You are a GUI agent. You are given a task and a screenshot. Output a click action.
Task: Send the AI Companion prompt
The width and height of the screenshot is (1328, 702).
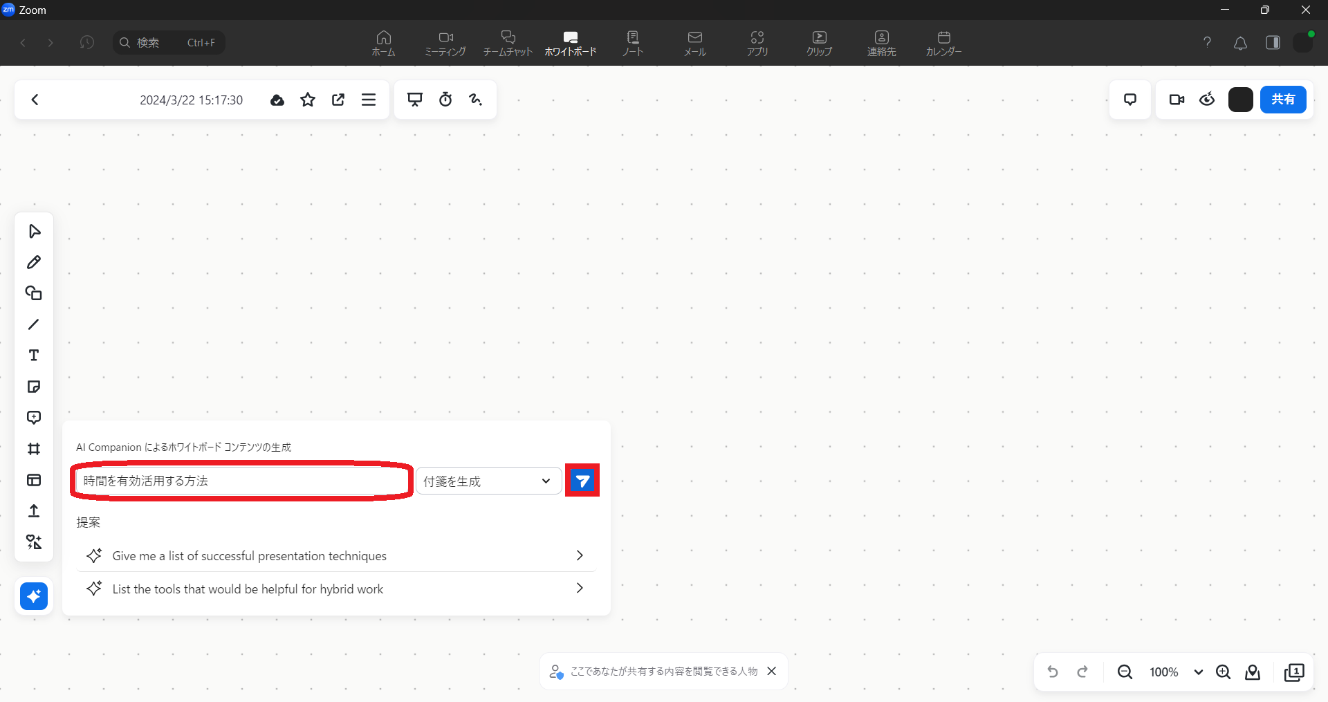[582, 481]
